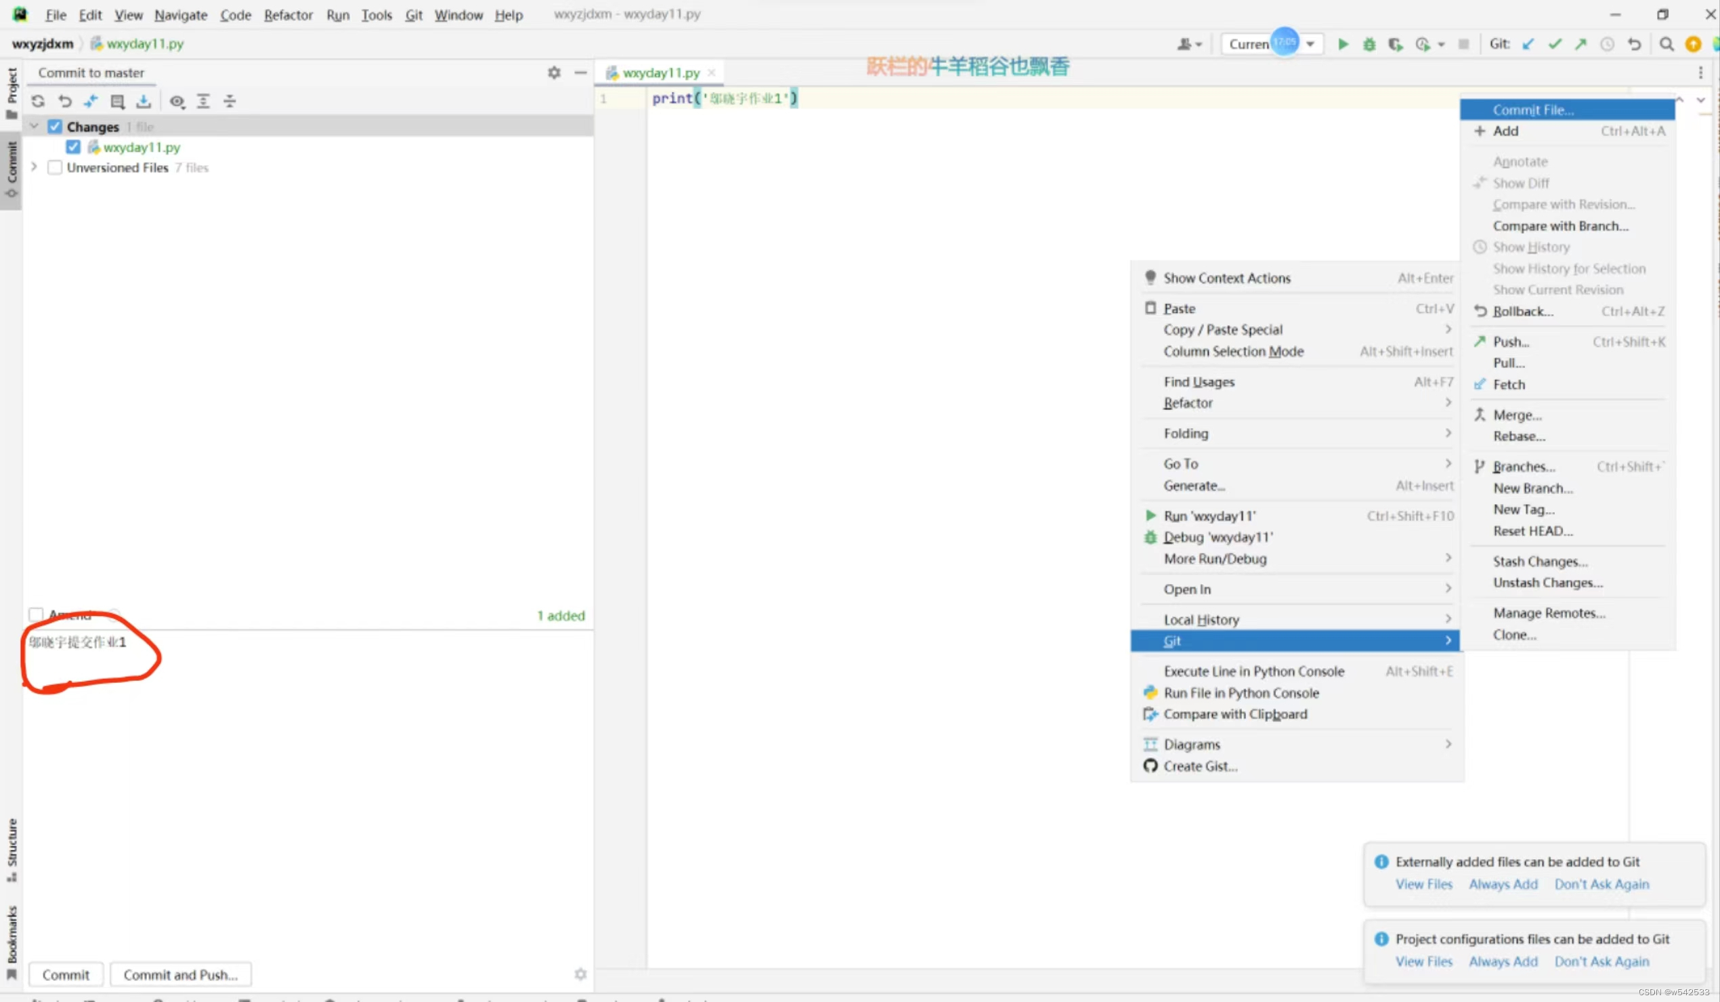The image size is (1720, 1002).
Task: Toggle the Changes group checkbox
Action: (56, 127)
